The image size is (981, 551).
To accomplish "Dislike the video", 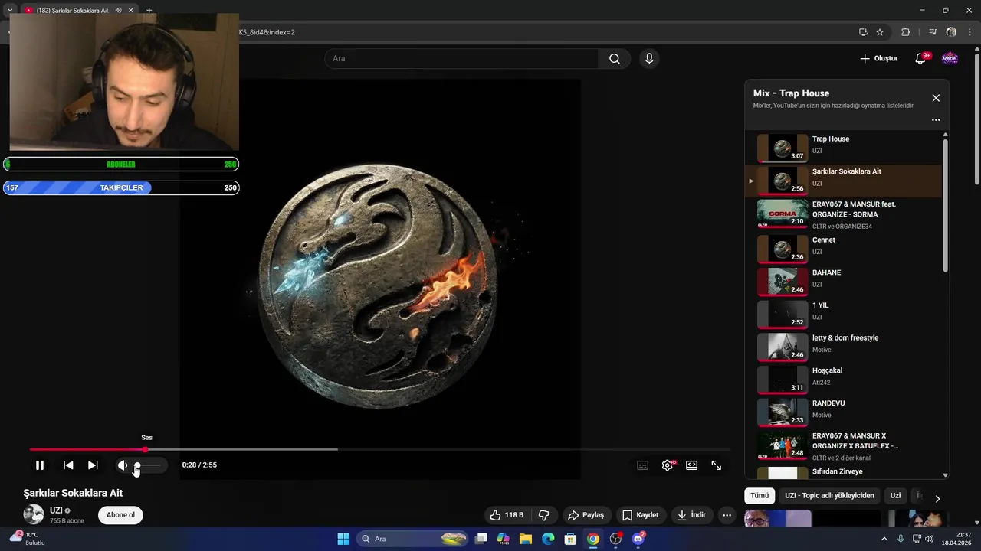I will pyautogui.click(x=543, y=515).
